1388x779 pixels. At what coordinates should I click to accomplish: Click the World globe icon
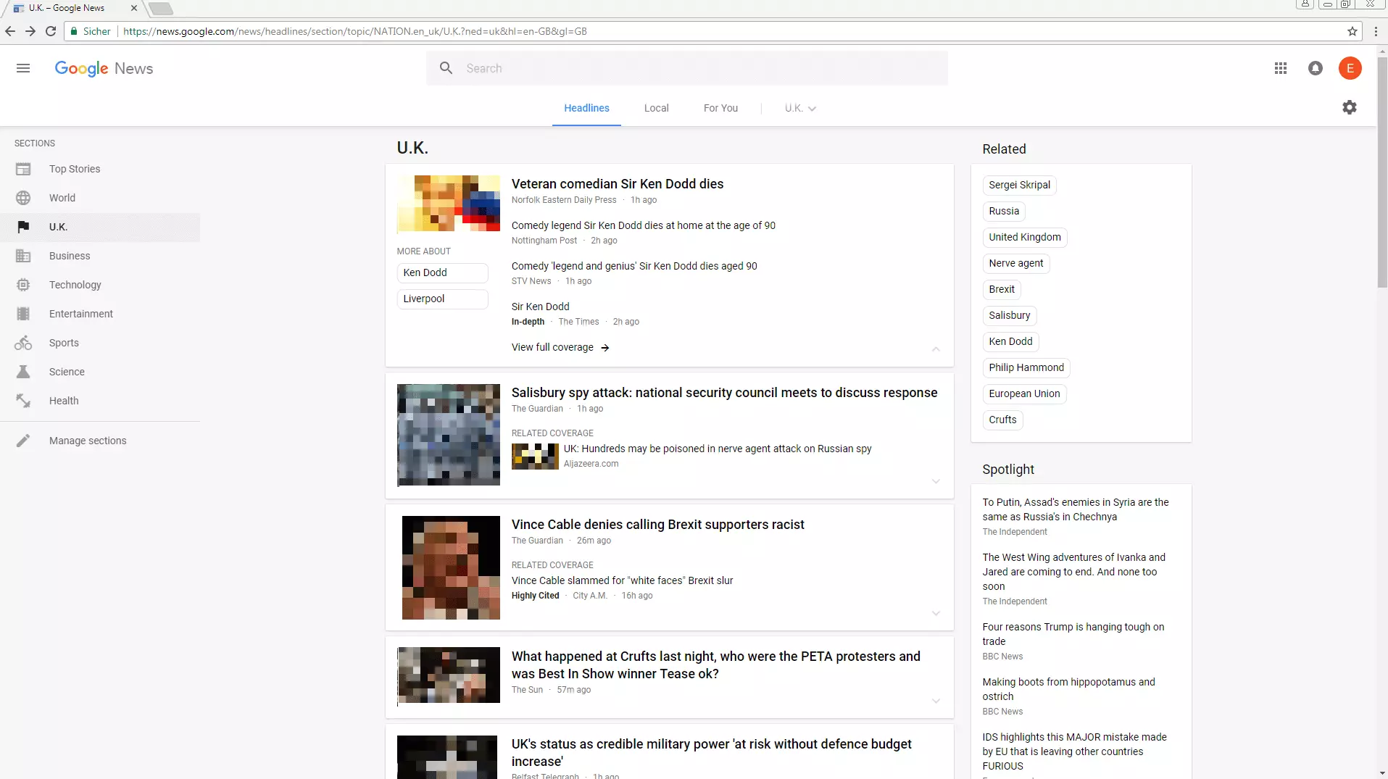tap(23, 198)
